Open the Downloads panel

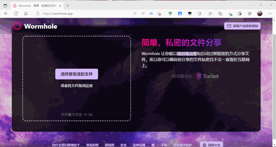point(230,14)
